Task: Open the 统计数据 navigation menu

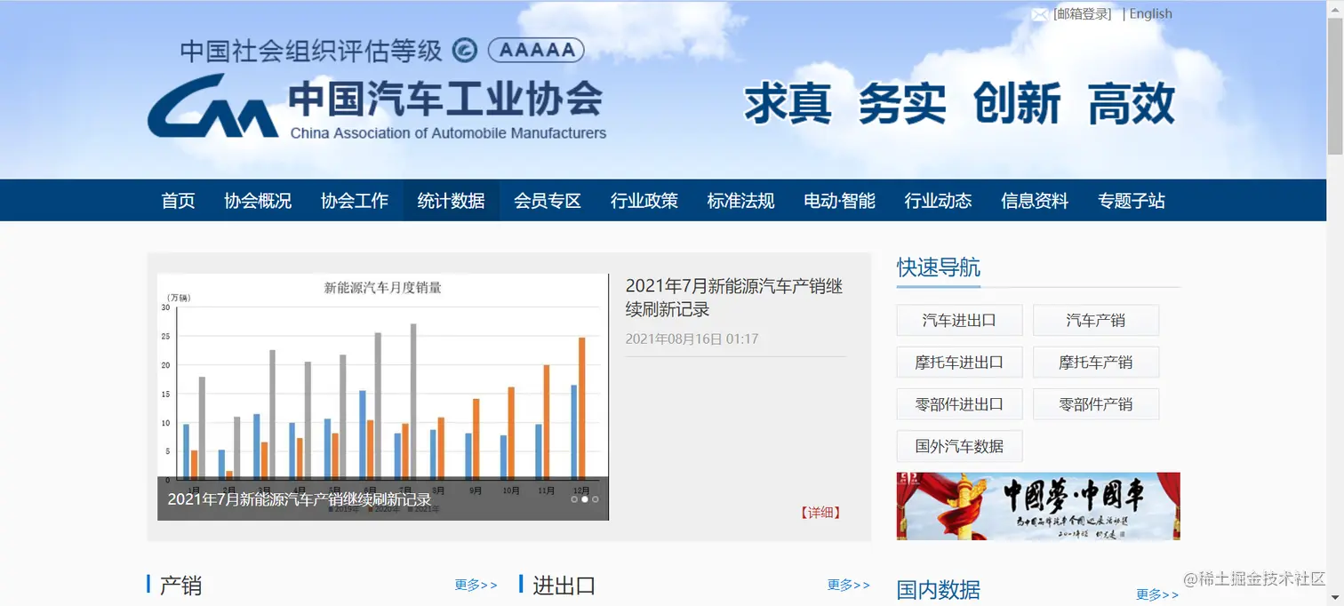Action: pos(451,200)
